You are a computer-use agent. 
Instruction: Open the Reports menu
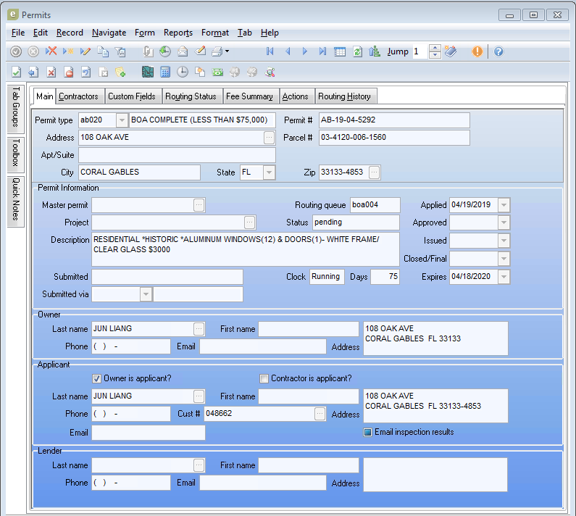178,33
